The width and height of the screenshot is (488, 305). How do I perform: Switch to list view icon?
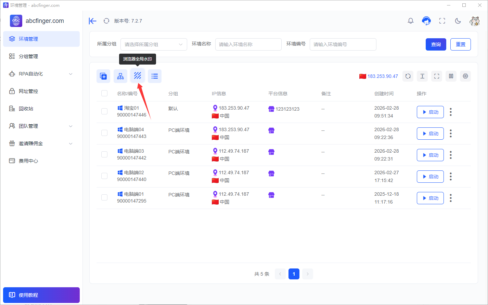tap(155, 76)
